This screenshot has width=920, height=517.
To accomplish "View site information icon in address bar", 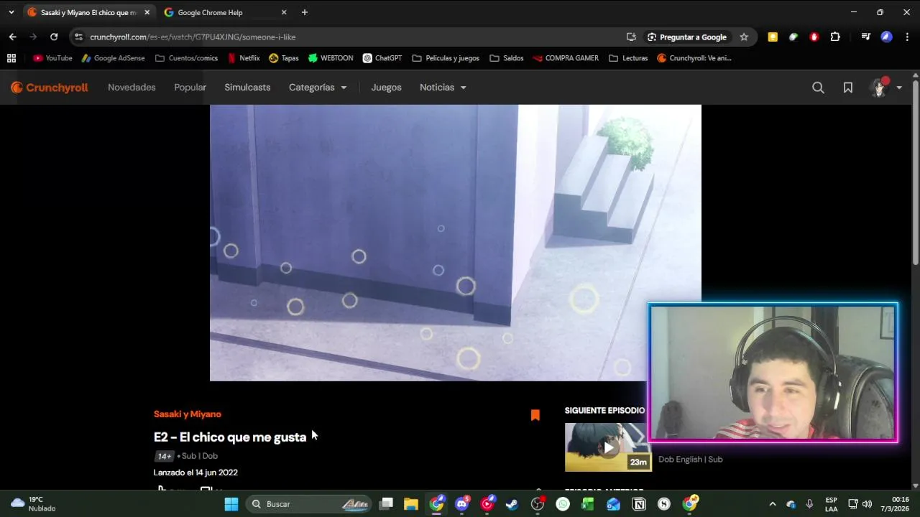I will point(79,37).
